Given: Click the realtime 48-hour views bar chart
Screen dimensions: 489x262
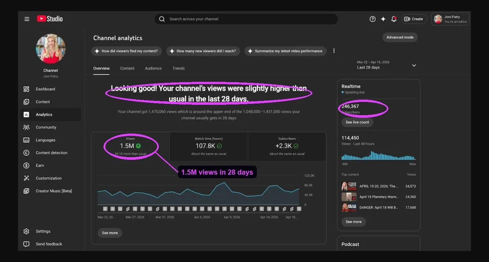Looking at the screenshot, I should tap(379, 156).
